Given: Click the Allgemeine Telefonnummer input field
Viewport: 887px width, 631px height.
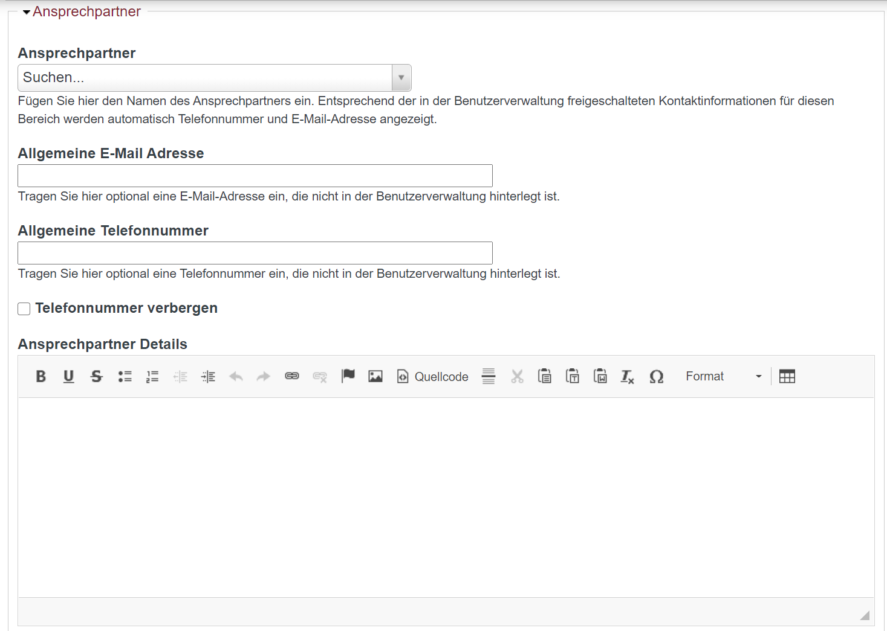Looking at the screenshot, I should (x=255, y=253).
